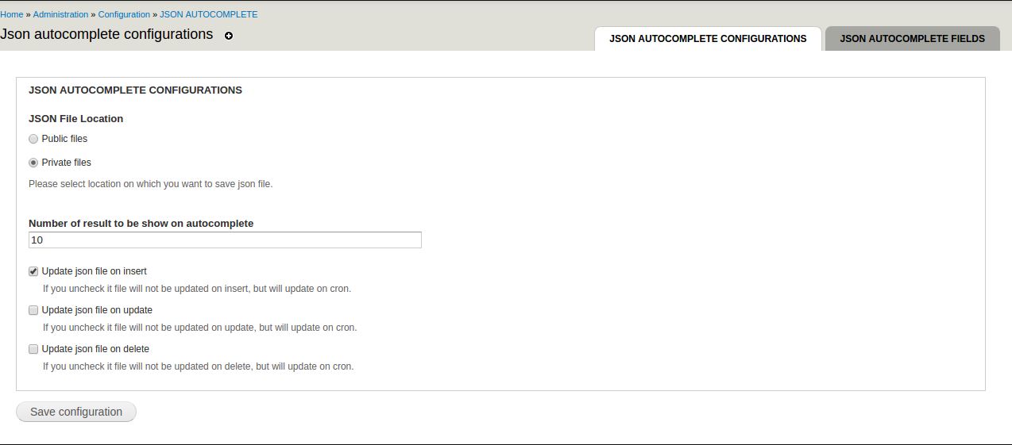Select the Private files radio button

tap(33, 163)
